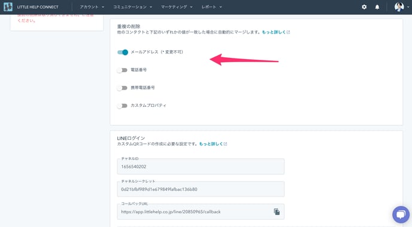
Task: Click もっと詳しく link under 重複の削除
Action: [274, 32]
